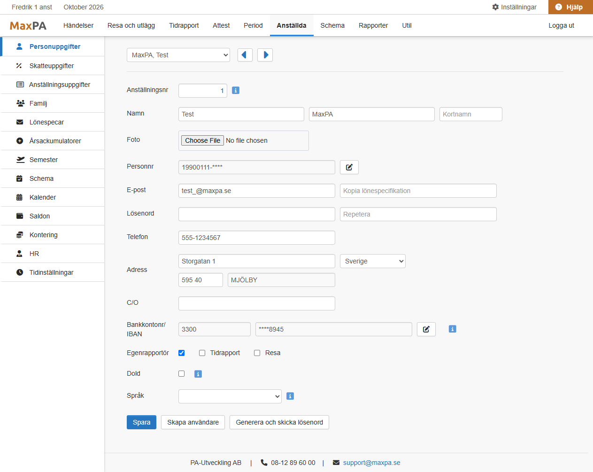Image resolution: width=593 pixels, height=472 pixels.
Task: Open Kalender section in sidebar
Action: [x=52, y=197]
